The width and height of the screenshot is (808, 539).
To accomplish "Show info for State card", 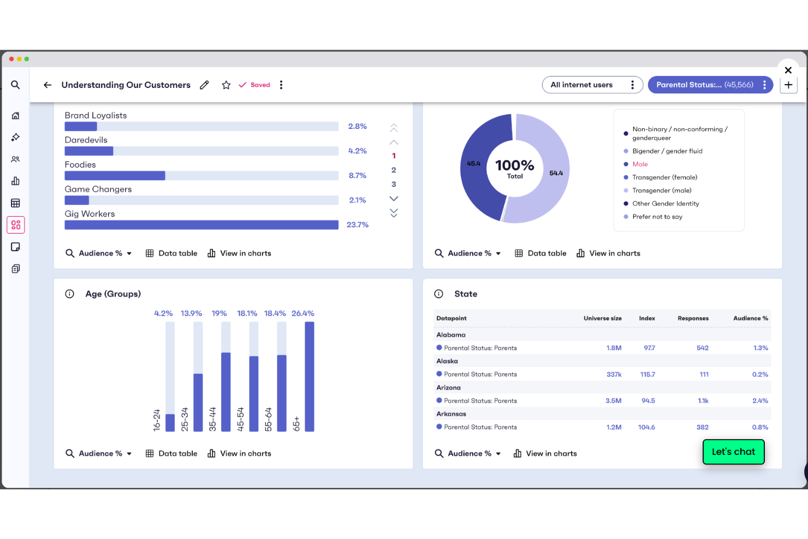I will (438, 294).
